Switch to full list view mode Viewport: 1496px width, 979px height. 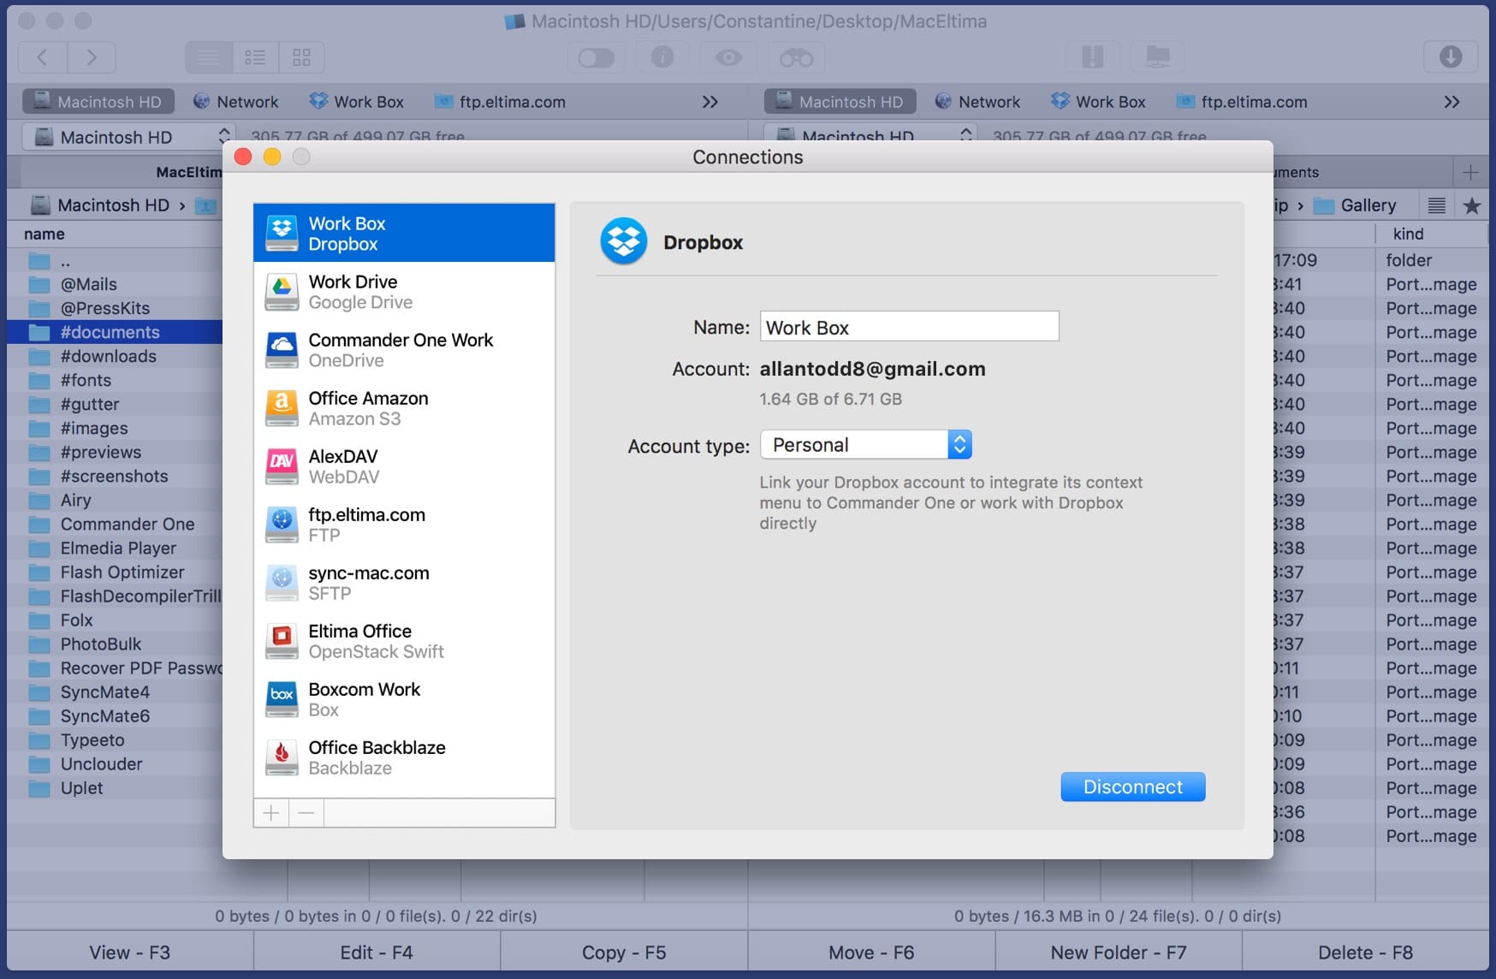[x=209, y=57]
